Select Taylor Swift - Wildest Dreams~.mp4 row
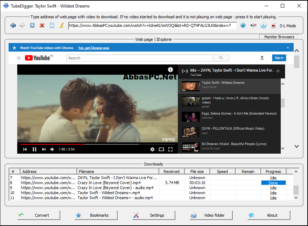Image resolution: width=308 pixels, height=226 pixels. coord(151,193)
